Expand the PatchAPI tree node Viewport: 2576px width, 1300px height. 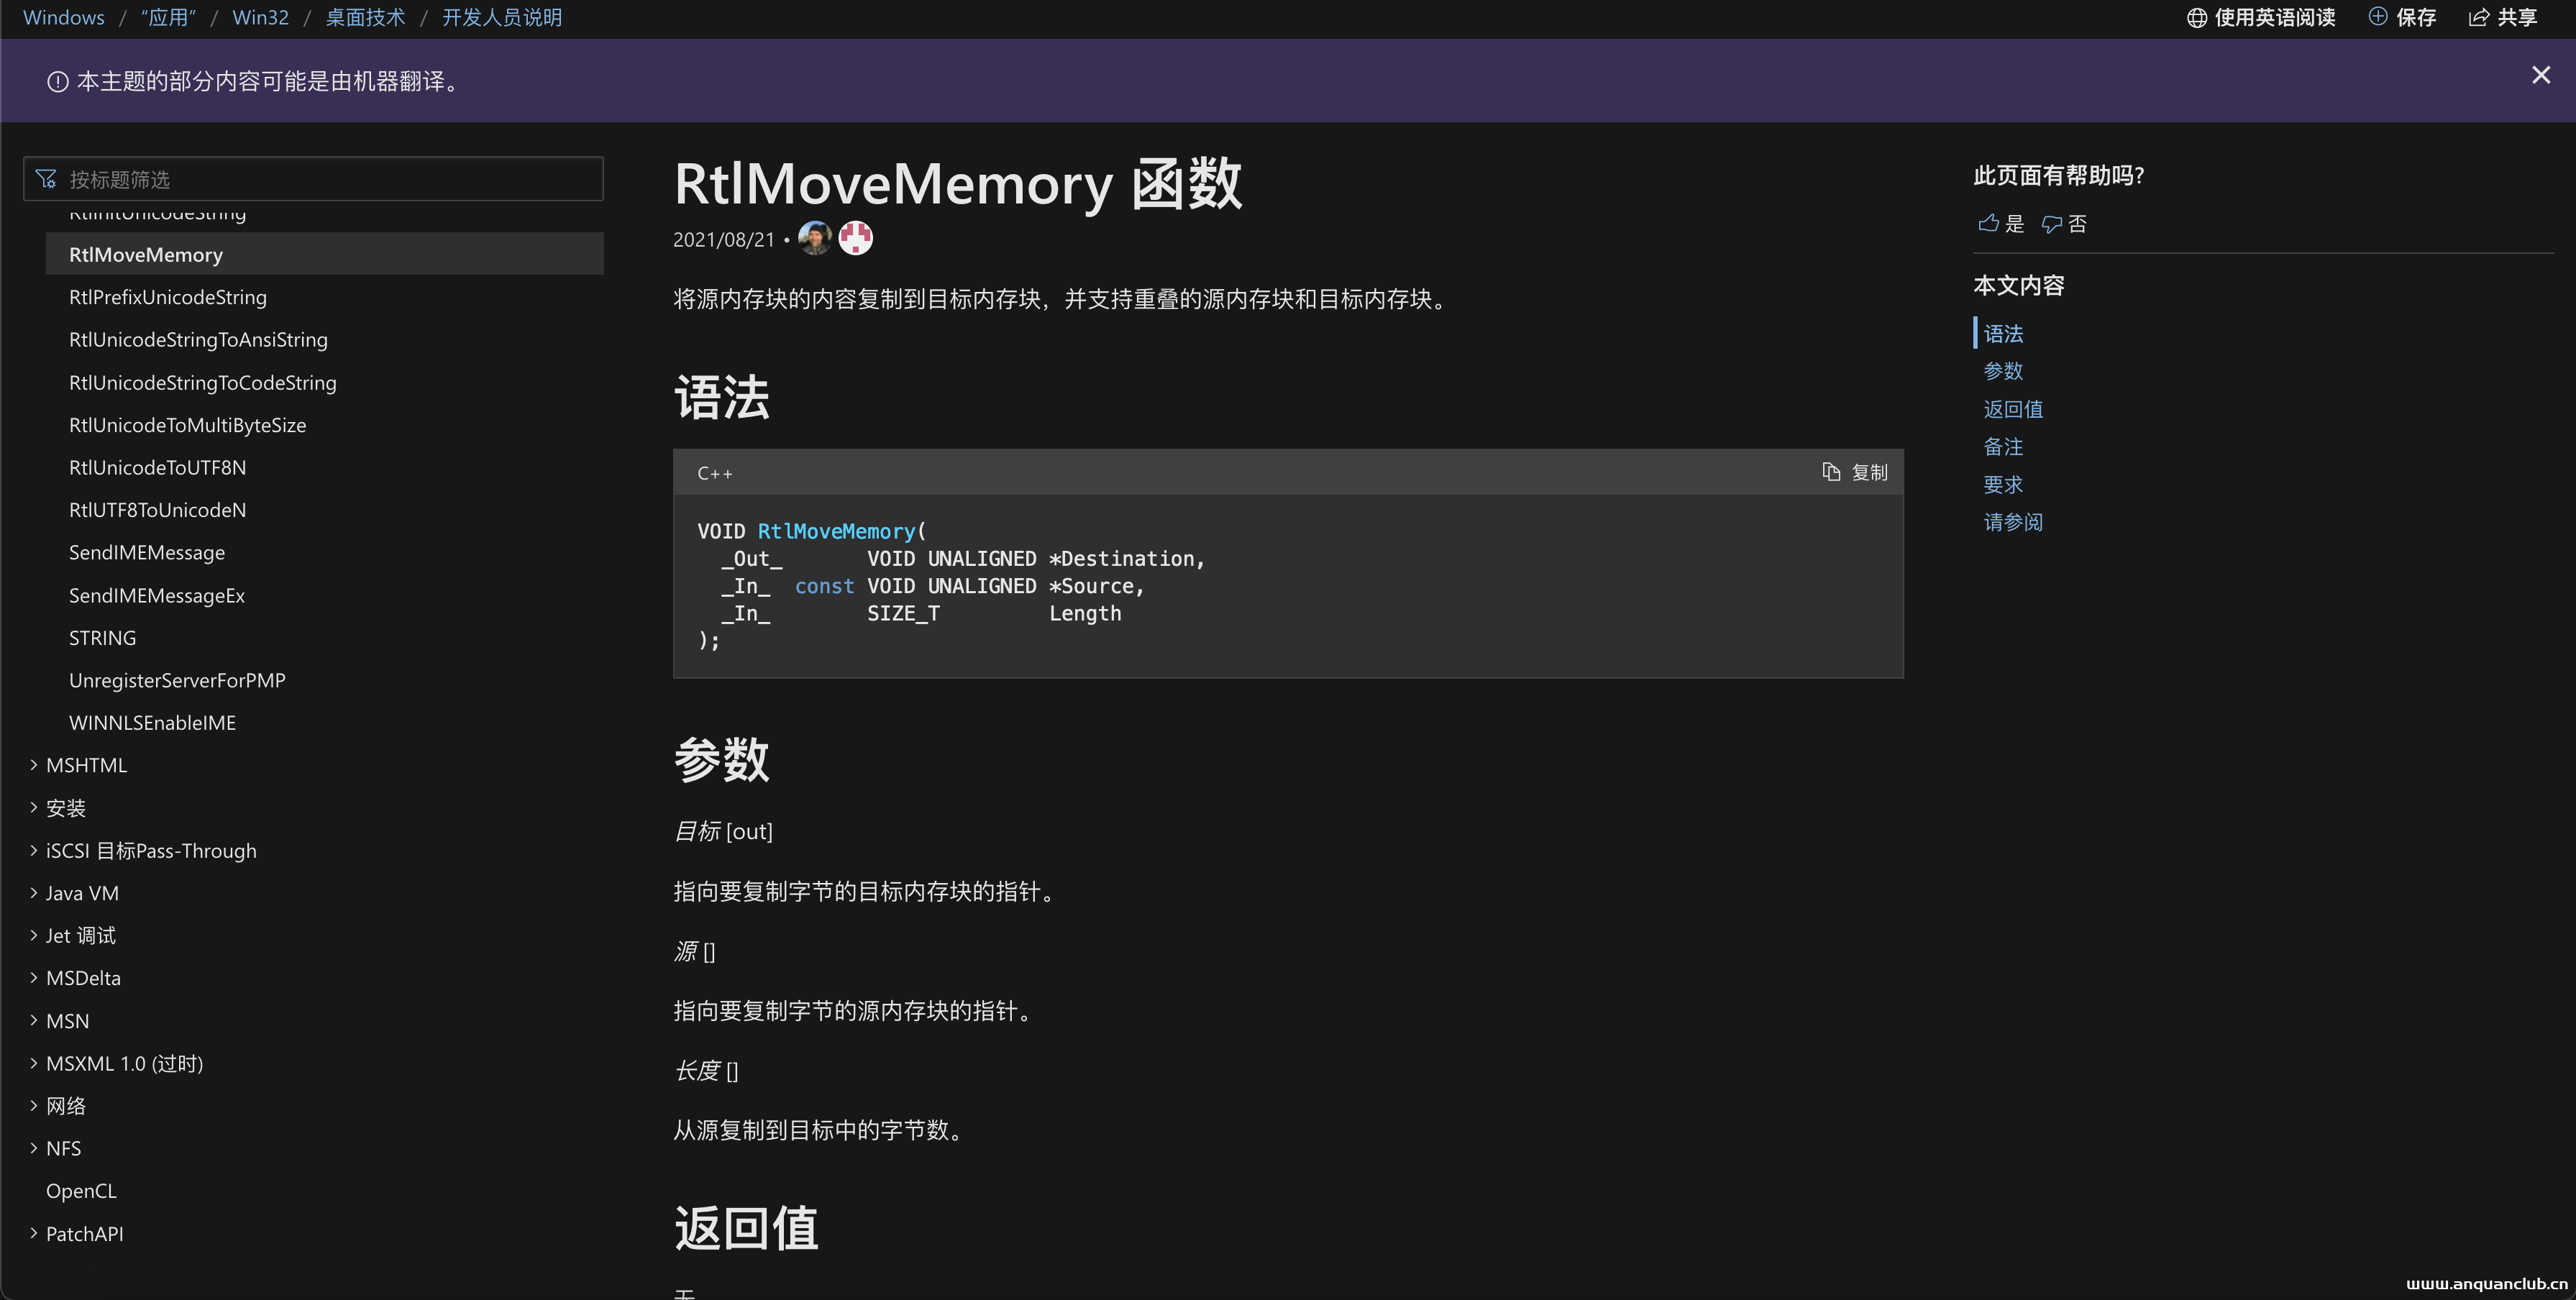tap(33, 1233)
